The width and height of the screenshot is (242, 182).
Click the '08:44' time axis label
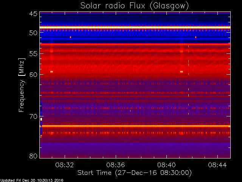(x=217, y=165)
